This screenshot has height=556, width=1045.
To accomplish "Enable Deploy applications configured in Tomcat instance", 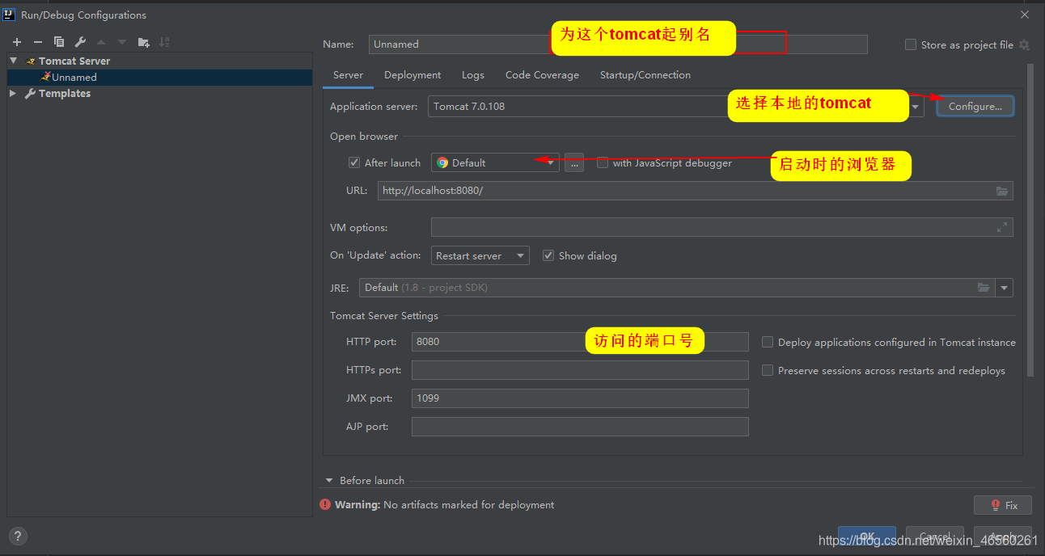I will coord(768,342).
